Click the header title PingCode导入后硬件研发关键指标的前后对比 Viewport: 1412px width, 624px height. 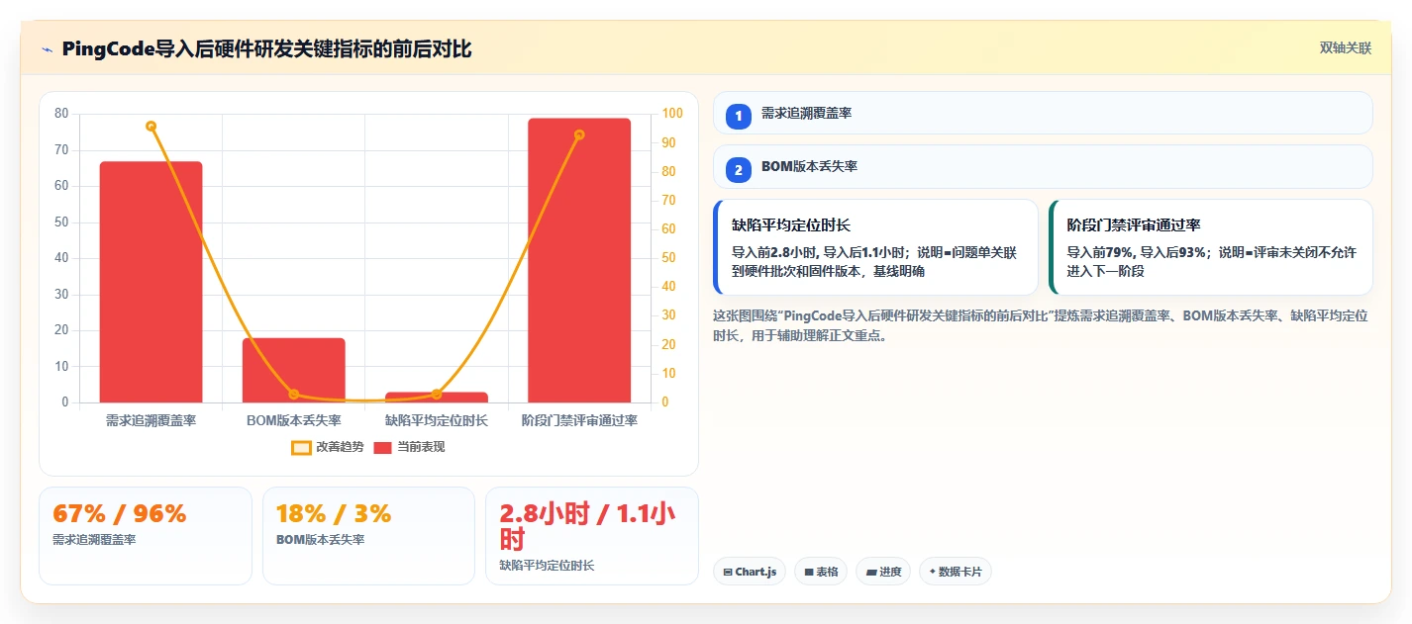pos(266,48)
